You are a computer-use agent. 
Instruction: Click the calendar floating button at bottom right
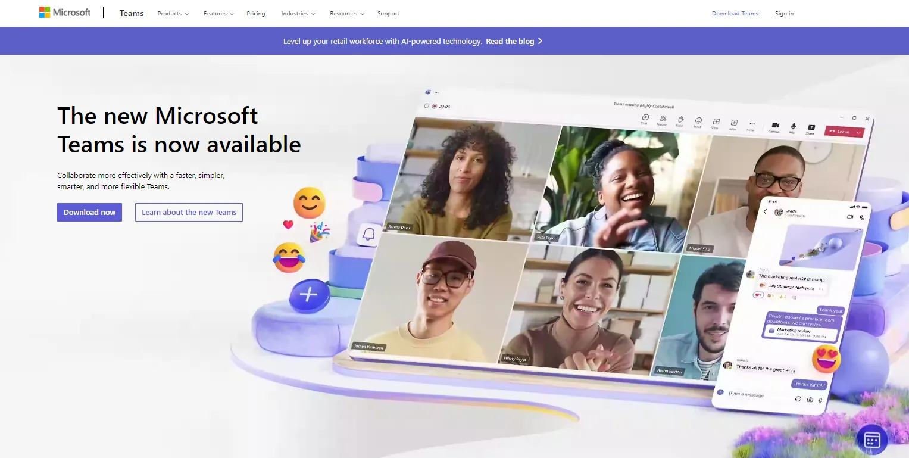pos(871,440)
